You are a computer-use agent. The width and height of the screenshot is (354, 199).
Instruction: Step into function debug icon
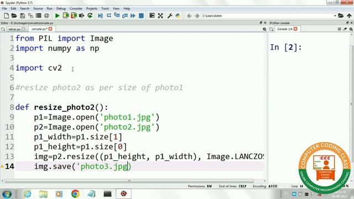click(x=117, y=15)
